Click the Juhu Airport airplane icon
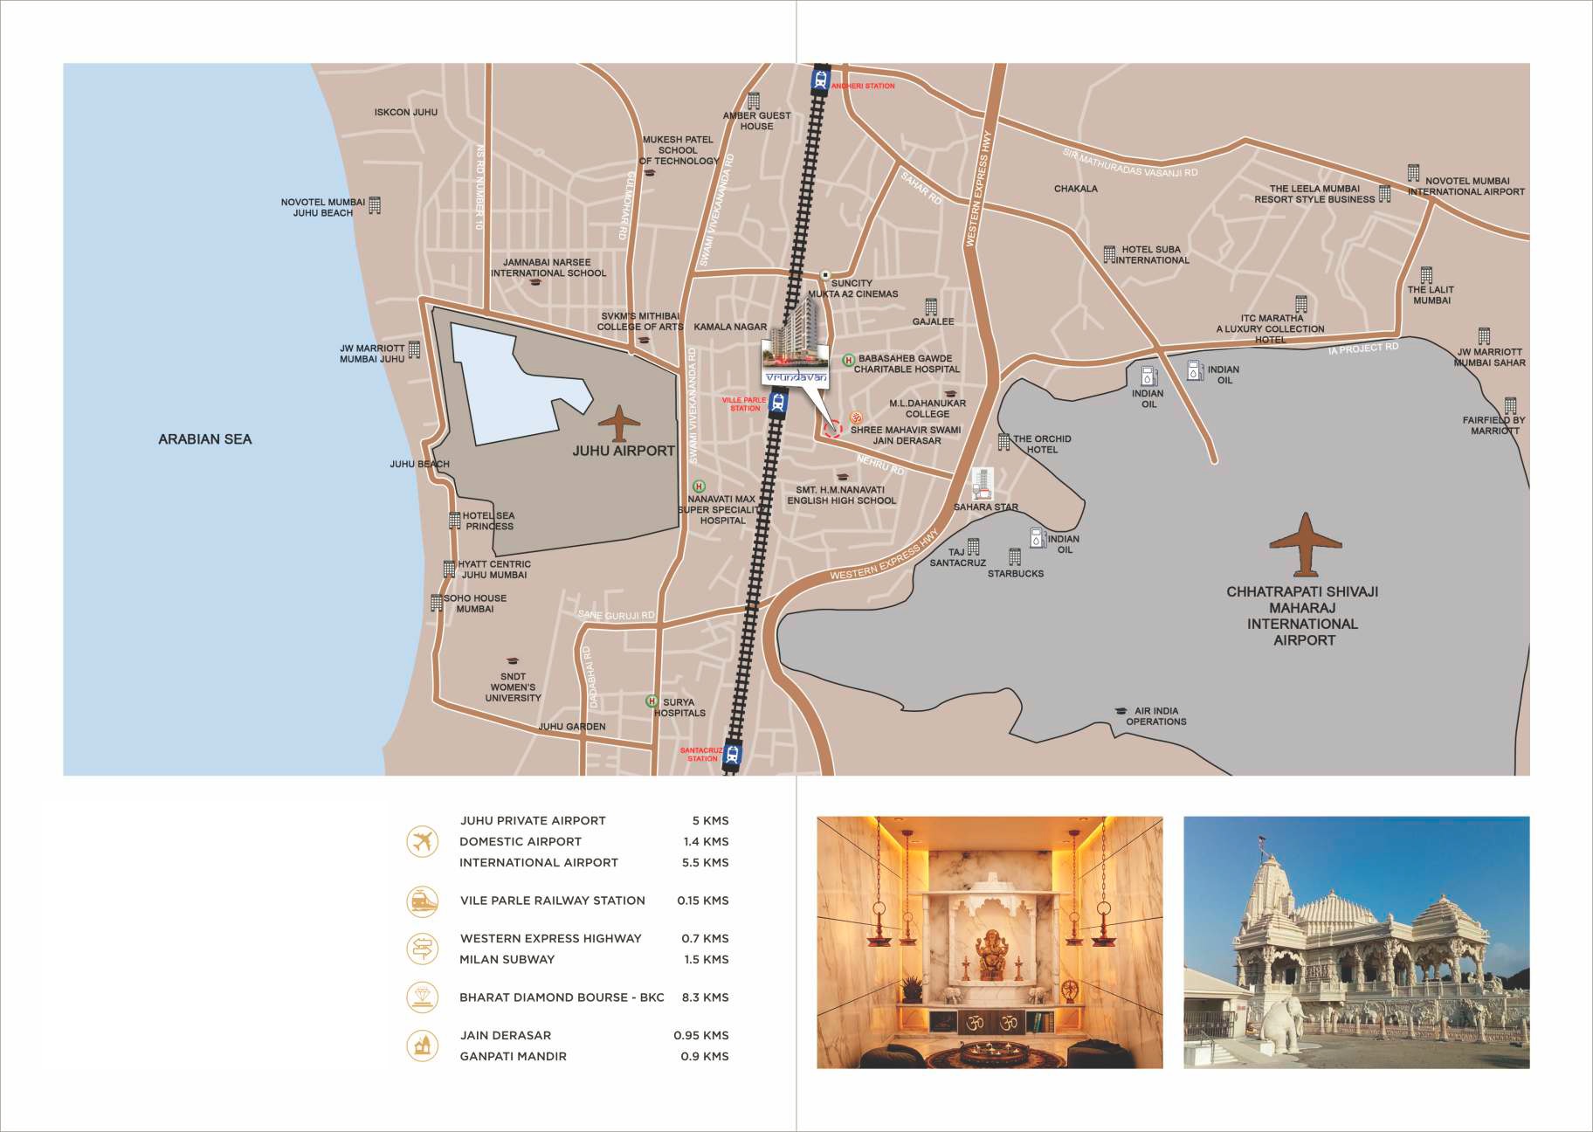 pos(619,423)
